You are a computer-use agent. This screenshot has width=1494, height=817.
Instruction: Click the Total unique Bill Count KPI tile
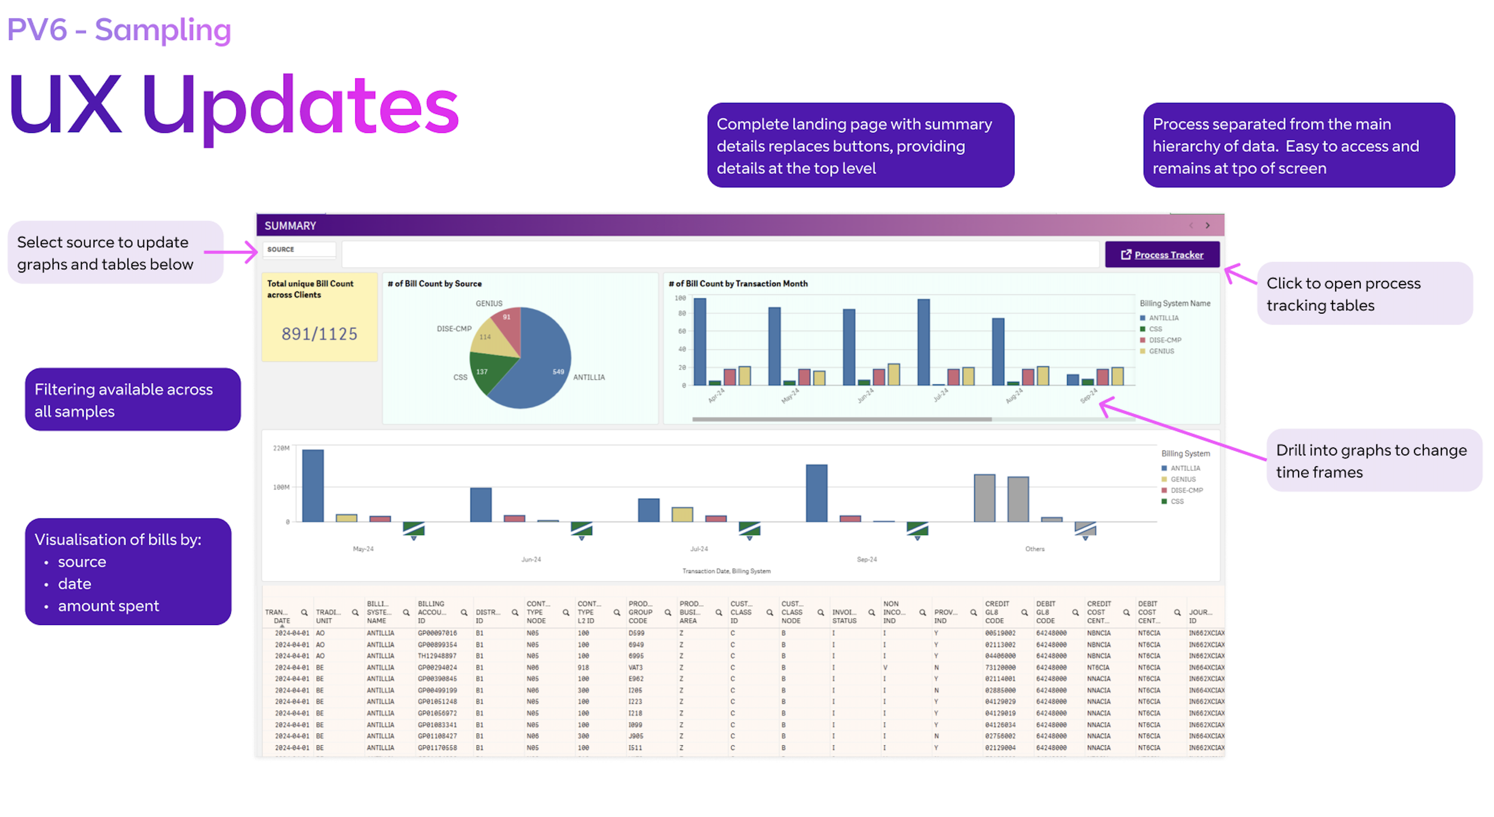[x=320, y=317]
